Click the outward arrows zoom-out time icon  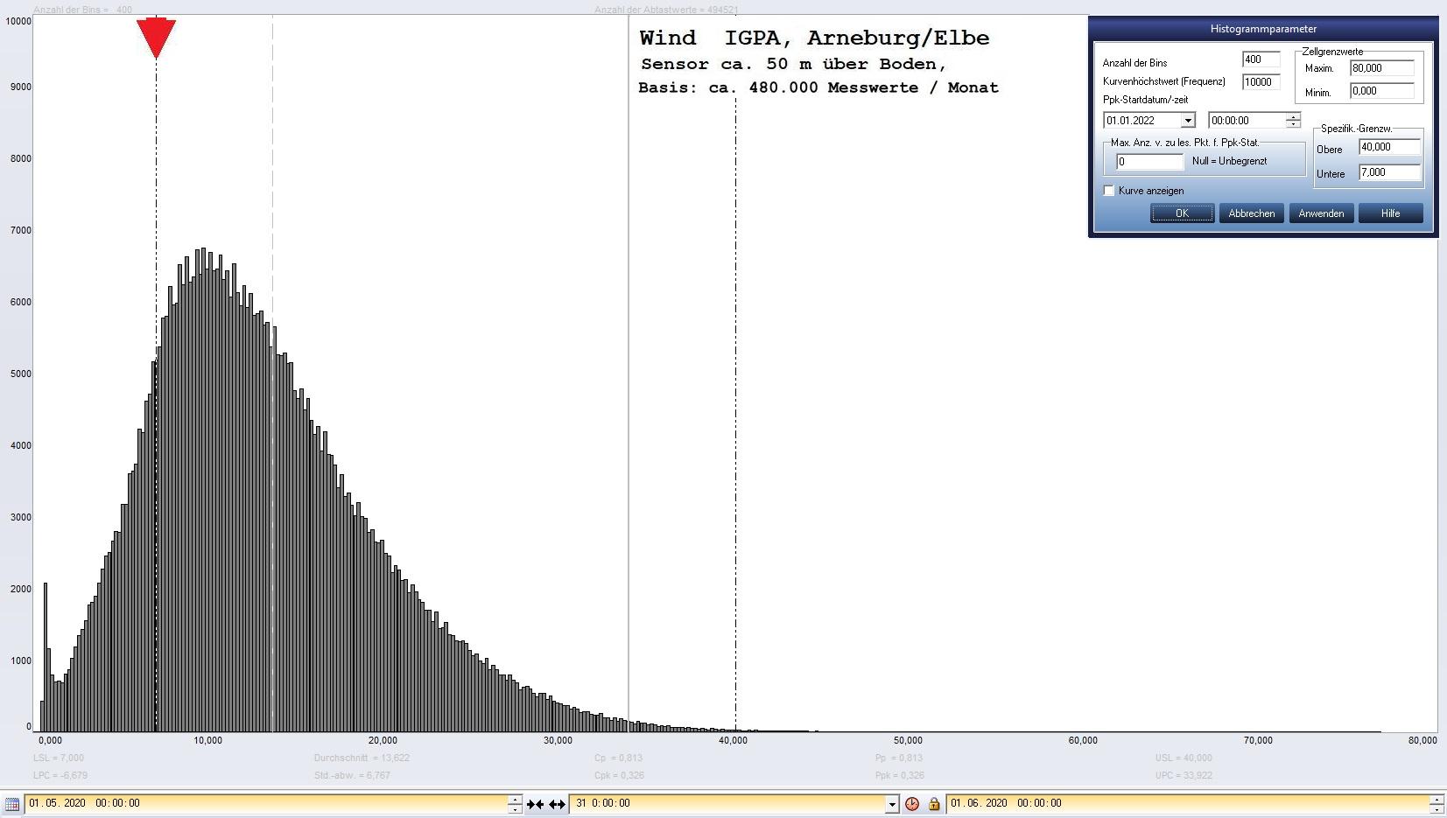pyautogui.click(x=557, y=804)
